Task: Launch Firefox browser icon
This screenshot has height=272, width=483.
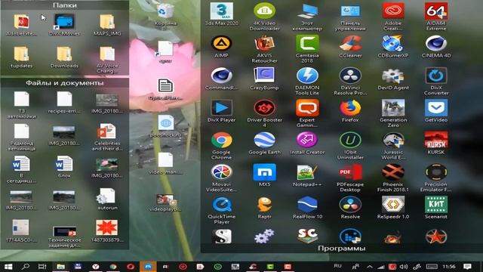Action: (350, 108)
